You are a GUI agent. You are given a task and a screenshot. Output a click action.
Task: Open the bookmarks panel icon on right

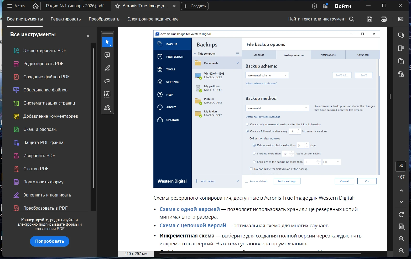click(401, 48)
